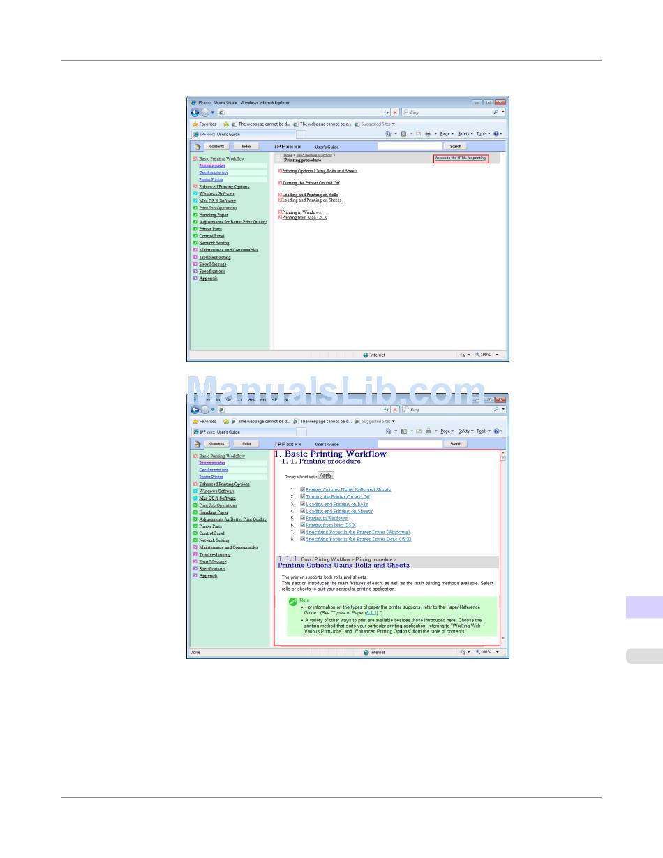663x858 pixels.
Task: Click Add to Favorites Bar icon, upper window
Action: coord(226,124)
